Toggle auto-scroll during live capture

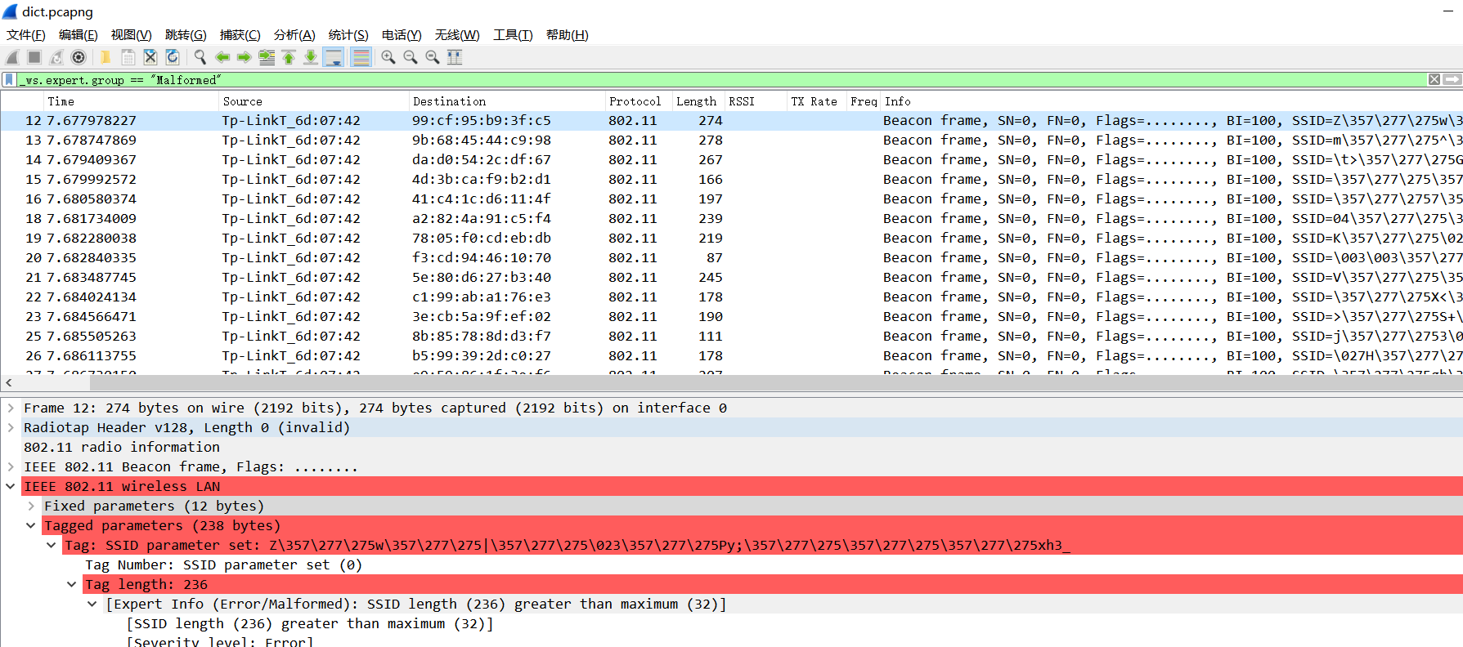pos(334,57)
